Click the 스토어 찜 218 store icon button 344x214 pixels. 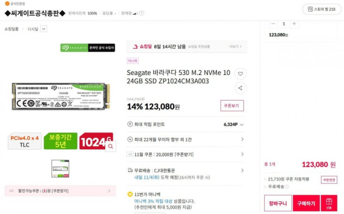[x=322, y=9]
